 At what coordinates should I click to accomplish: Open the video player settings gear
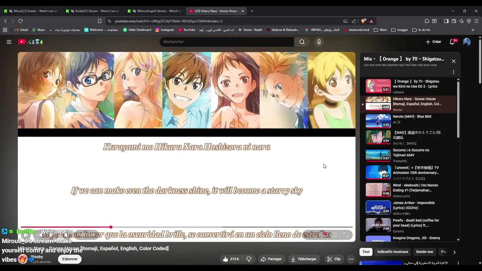tap(321, 234)
